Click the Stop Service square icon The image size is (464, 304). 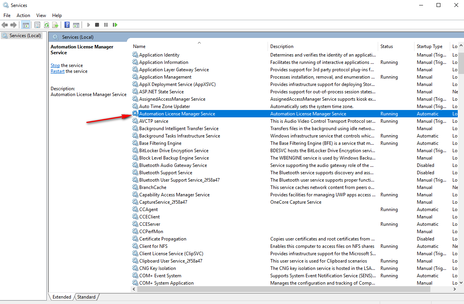pos(97,25)
